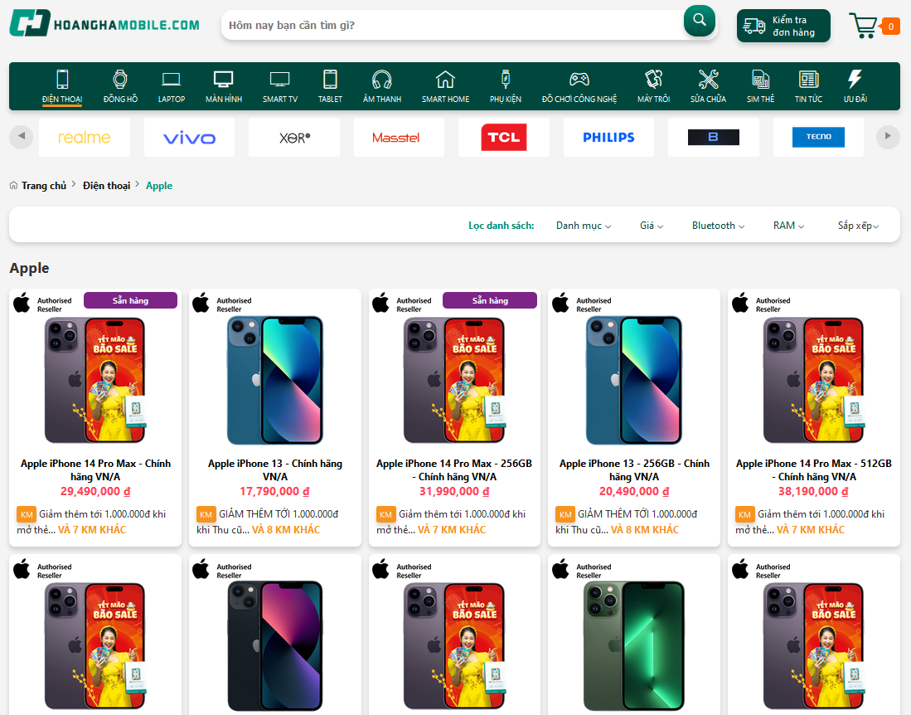Image resolution: width=911 pixels, height=715 pixels.
Task: Select the Đồng Hồ watch category icon
Action: [120, 80]
